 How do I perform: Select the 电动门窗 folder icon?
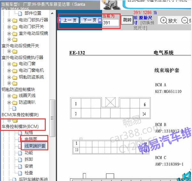(15, 64)
